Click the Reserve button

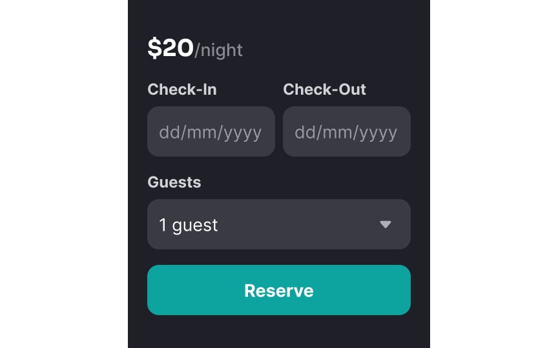[x=278, y=290]
